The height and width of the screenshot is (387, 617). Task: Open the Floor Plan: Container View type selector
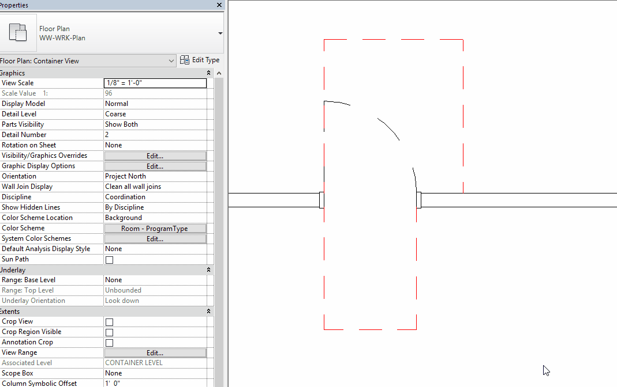pyautogui.click(x=171, y=60)
